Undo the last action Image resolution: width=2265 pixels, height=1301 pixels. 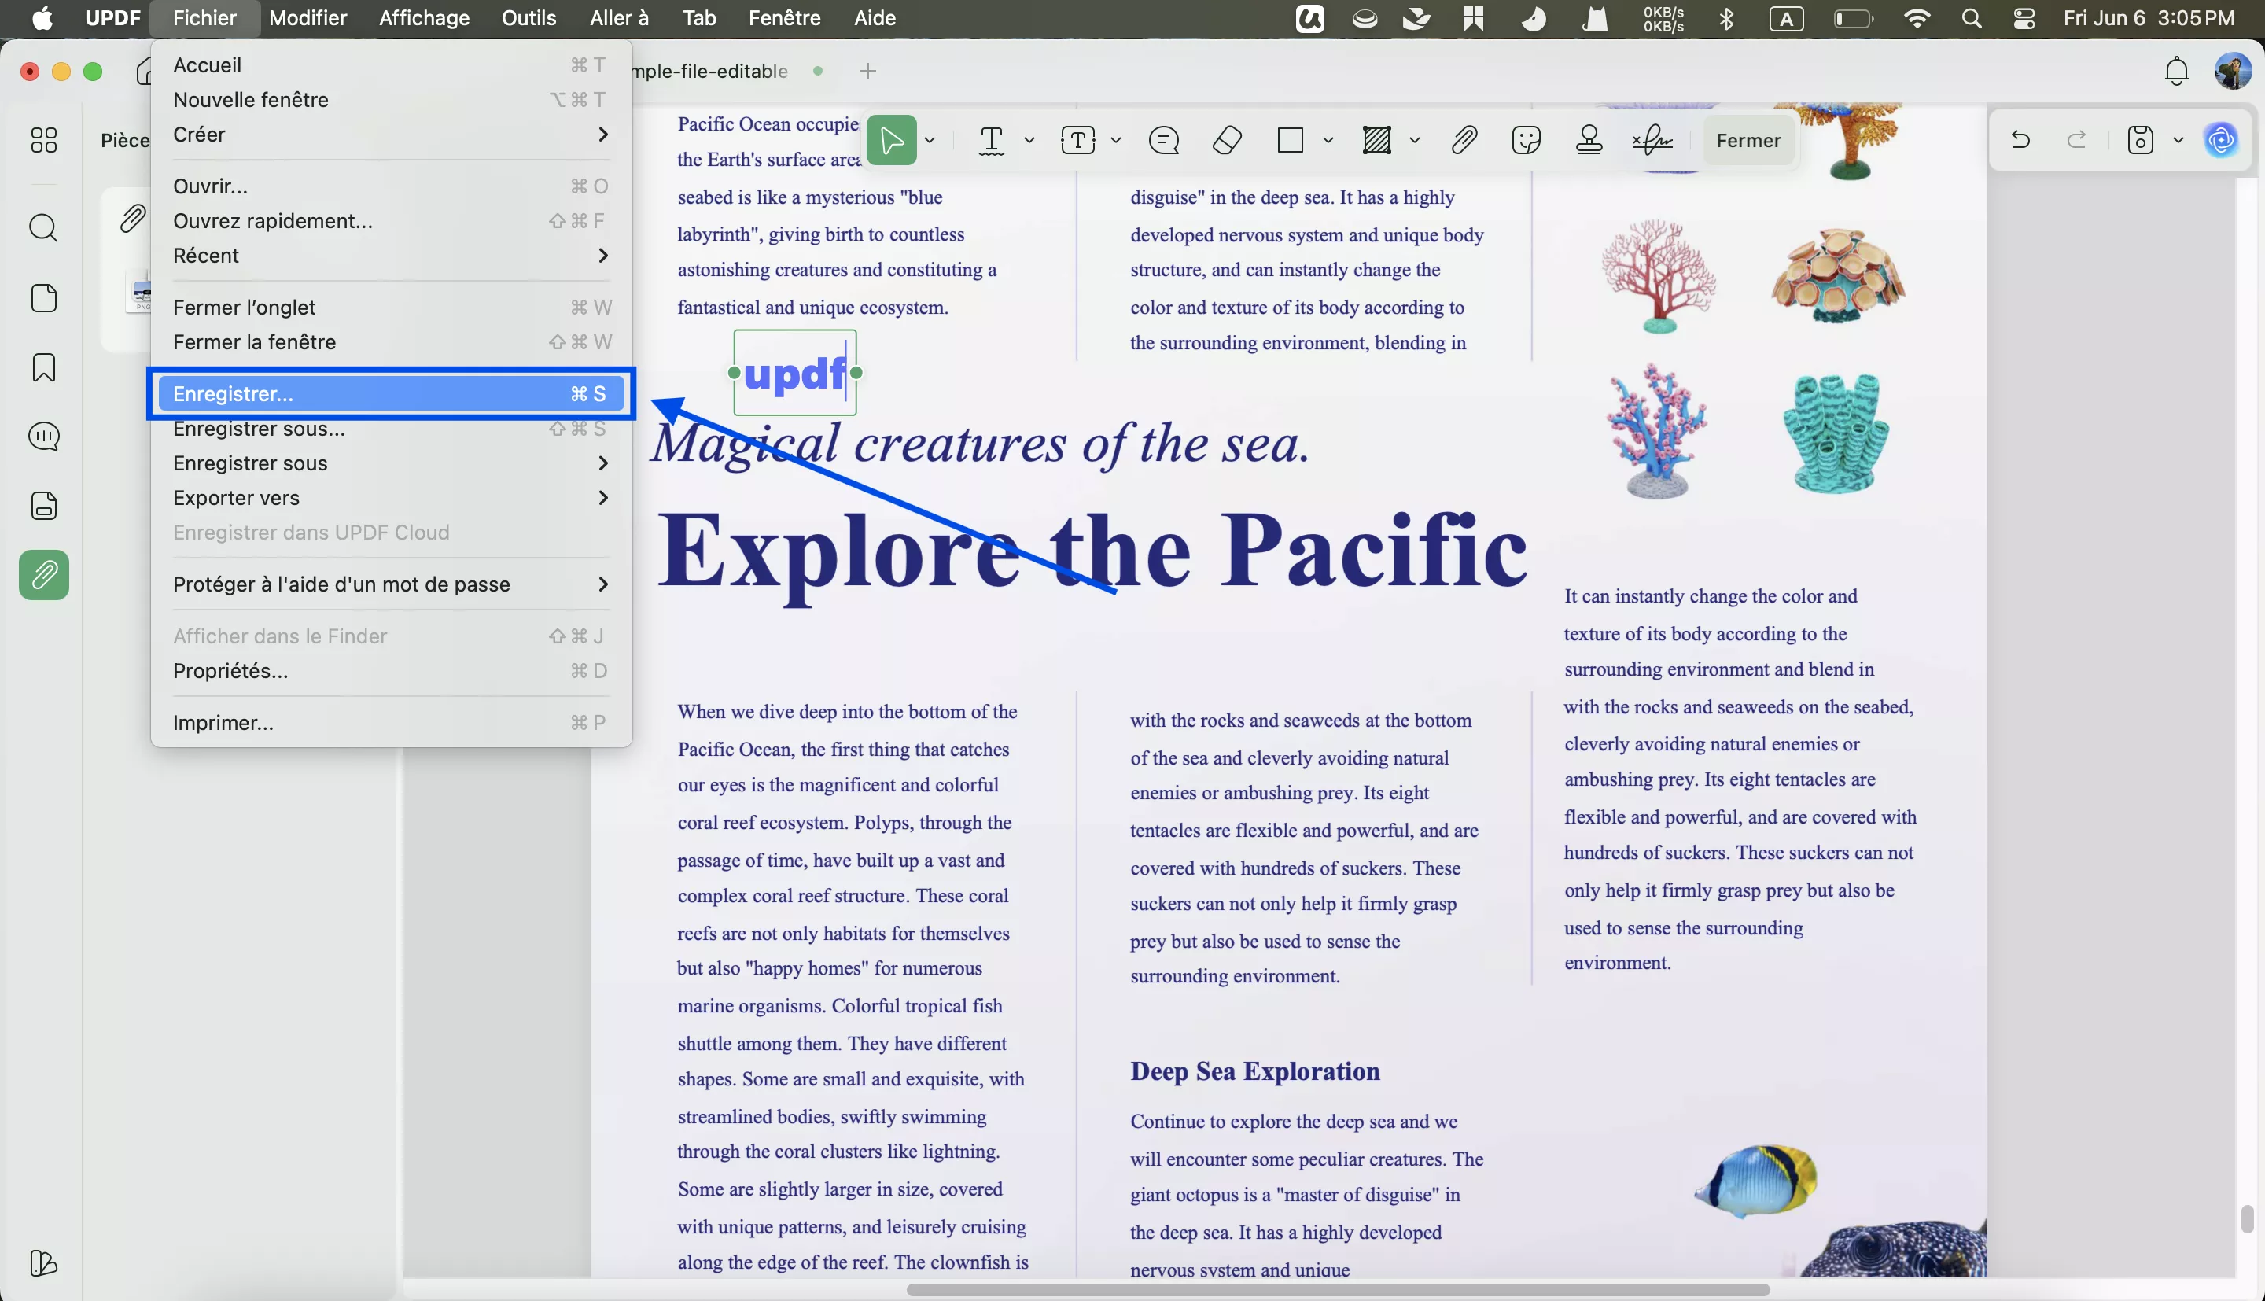pos(2020,139)
